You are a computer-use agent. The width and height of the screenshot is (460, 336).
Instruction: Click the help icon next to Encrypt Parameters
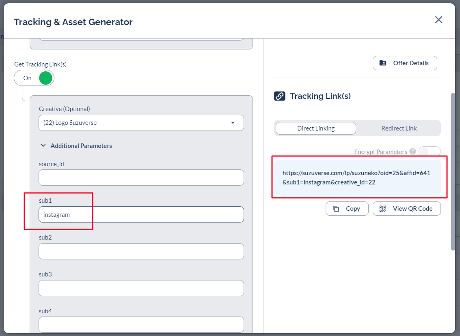412,152
